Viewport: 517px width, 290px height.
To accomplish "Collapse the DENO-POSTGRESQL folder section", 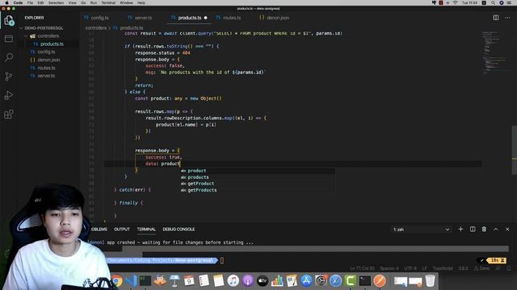I will tap(43, 28).
